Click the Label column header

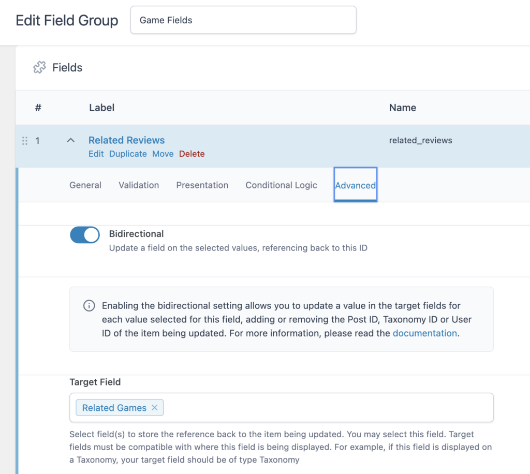[102, 108]
